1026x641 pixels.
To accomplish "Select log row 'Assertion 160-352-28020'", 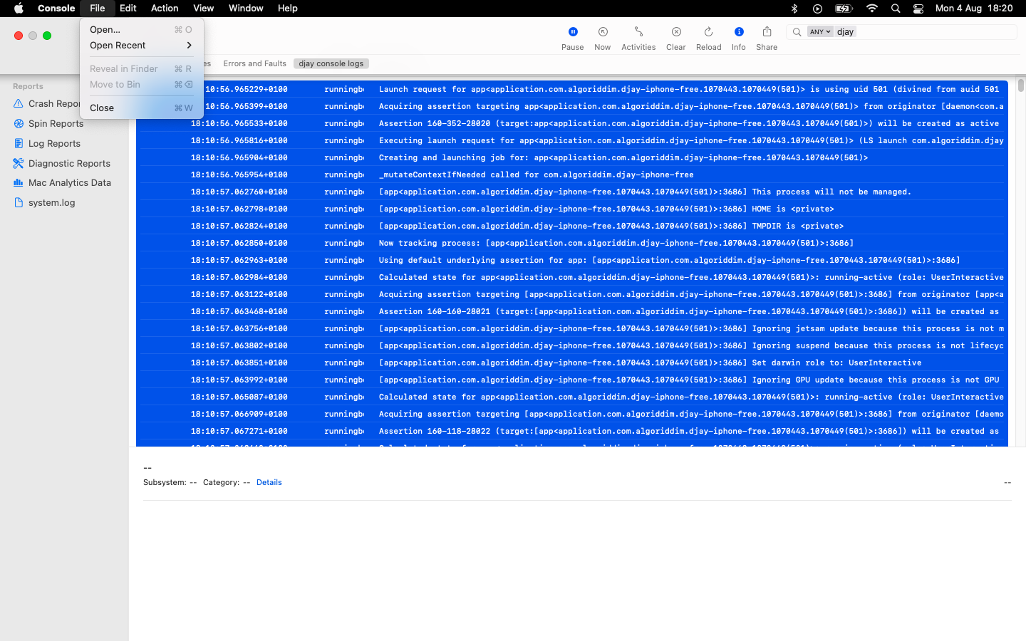I will [x=572, y=123].
